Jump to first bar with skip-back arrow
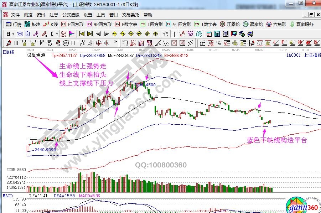The width and height of the screenshot is (321, 213). click(82, 34)
